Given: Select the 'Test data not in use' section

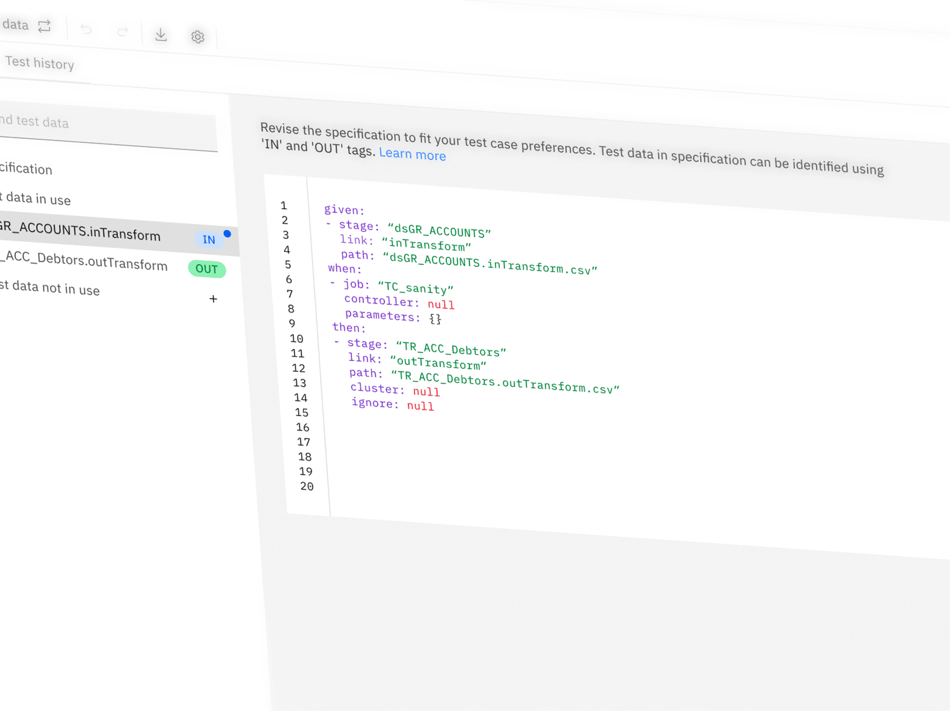Looking at the screenshot, I should (x=50, y=288).
